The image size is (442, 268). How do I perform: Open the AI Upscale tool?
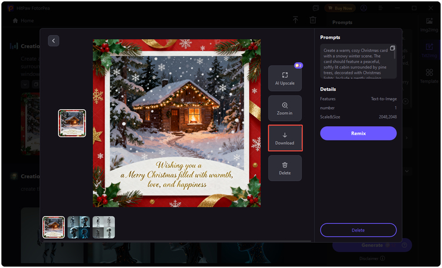tap(285, 79)
